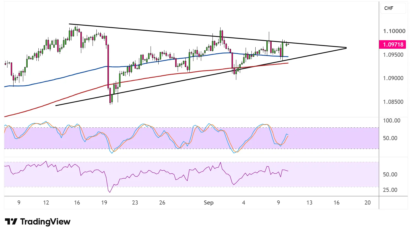Click the RSI 25.00 scale label
This screenshot has height=234, width=412.
(x=390, y=190)
